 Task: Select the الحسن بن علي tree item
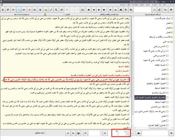[160, 46]
